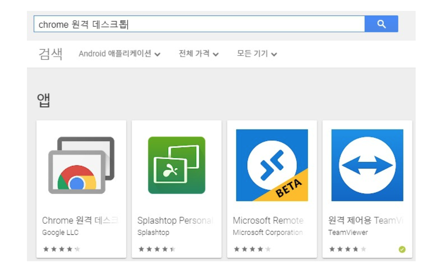Click the '앱' section heading
This screenshot has width=435, height=273.
click(44, 100)
